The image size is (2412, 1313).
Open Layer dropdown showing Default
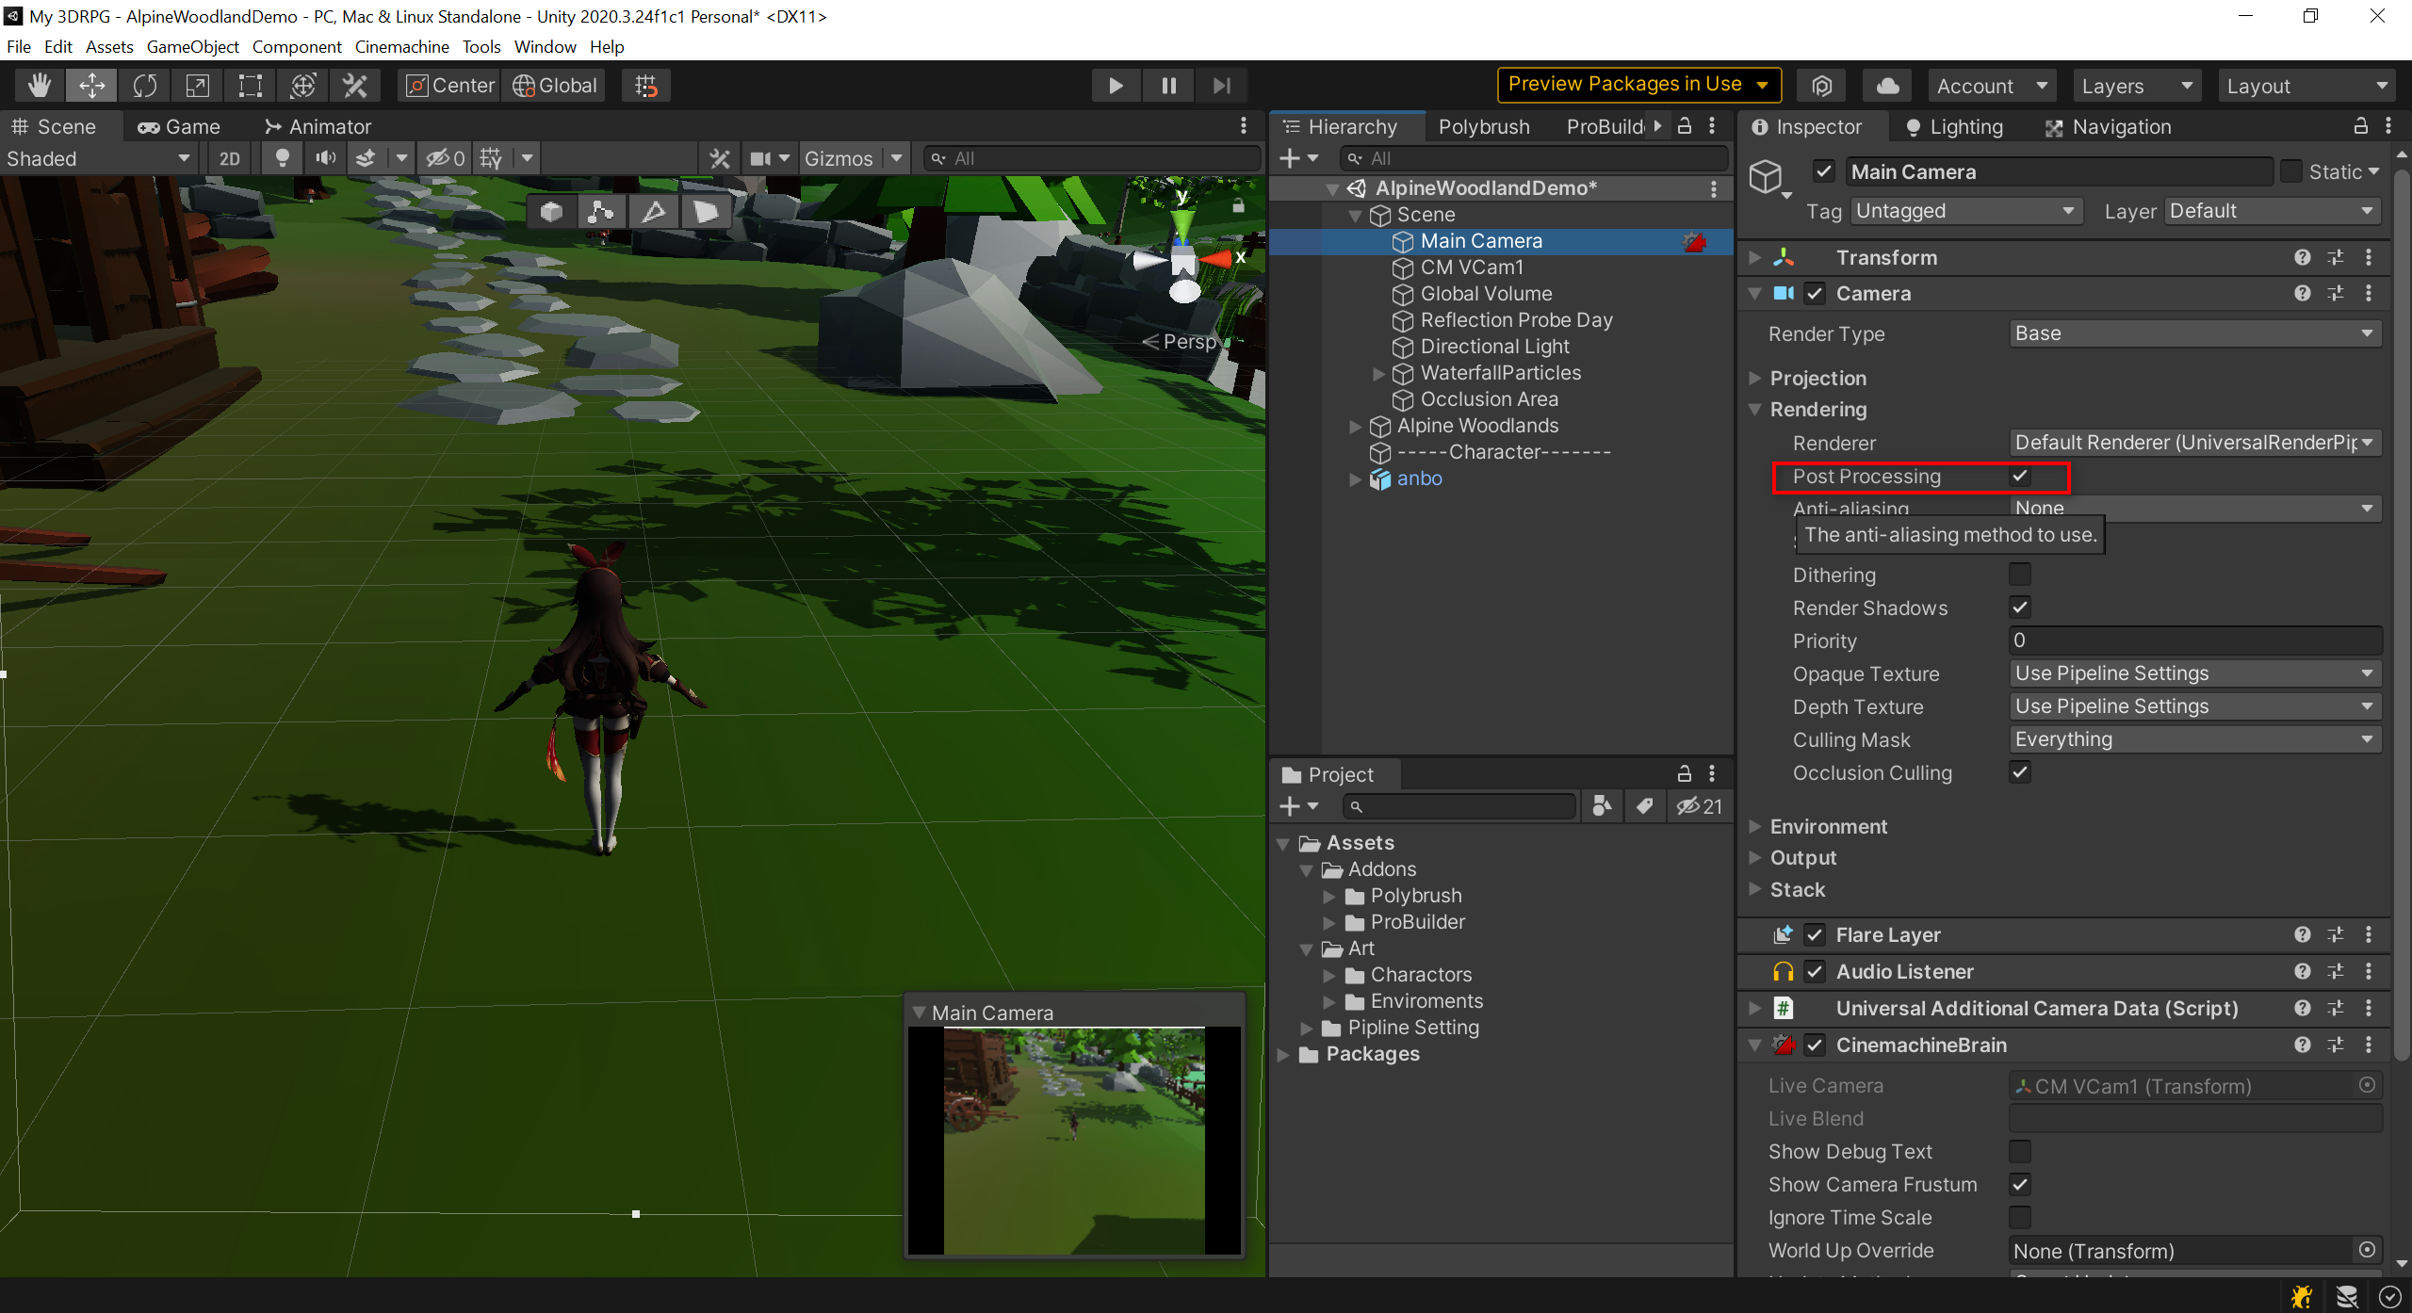click(x=2273, y=211)
